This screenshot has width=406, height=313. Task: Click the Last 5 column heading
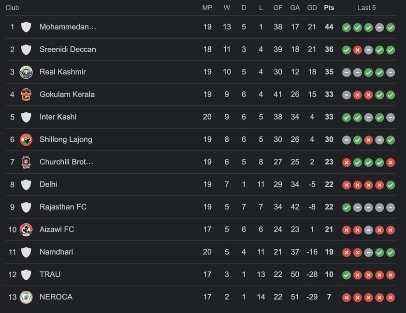coord(367,7)
